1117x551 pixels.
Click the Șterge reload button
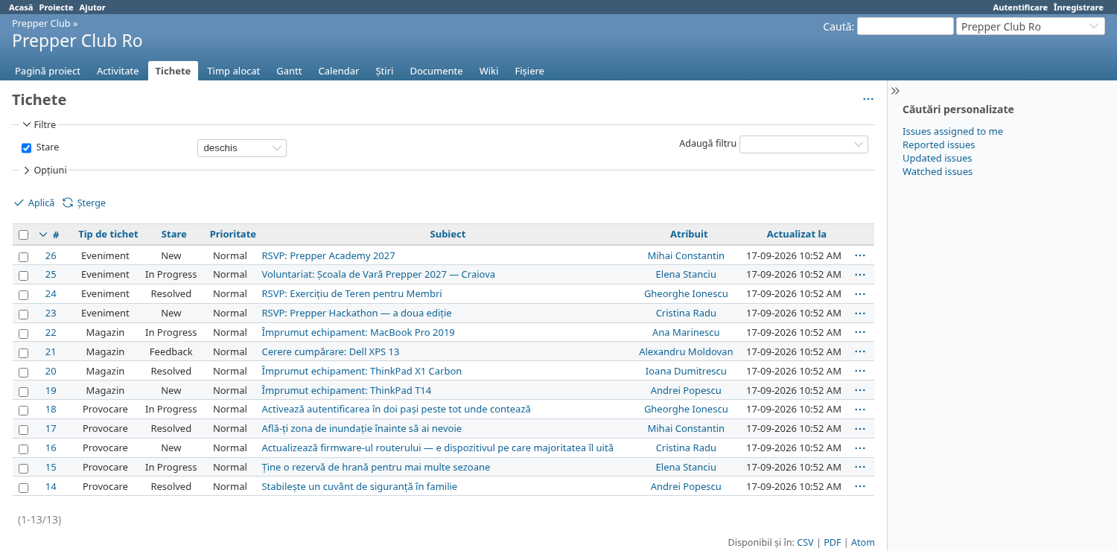[x=84, y=203]
